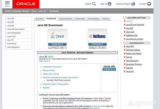Click the Sign In user icon

(109, 4)
